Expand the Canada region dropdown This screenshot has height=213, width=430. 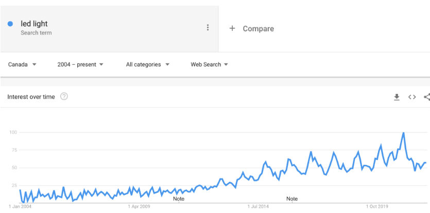click(22, 65)
